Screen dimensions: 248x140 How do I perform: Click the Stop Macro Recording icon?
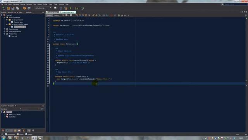[x=115, y=16]
